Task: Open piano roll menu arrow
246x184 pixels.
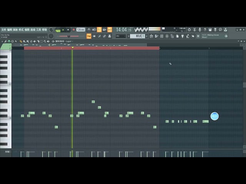Action: 2,41
